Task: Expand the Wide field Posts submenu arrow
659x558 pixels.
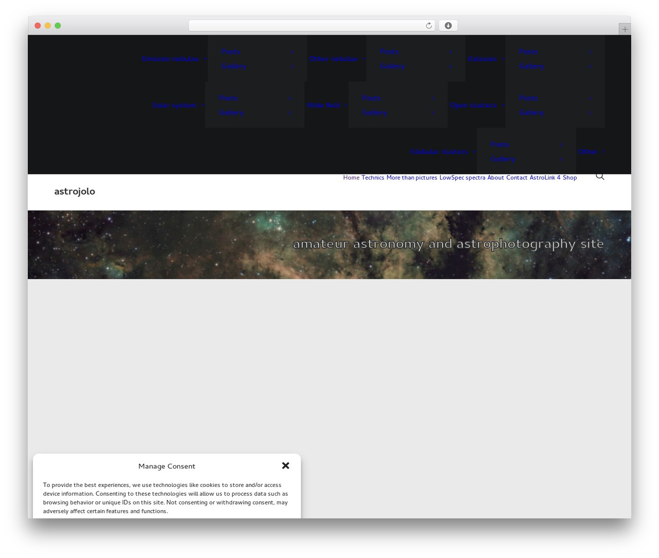Action: click(x=432, y=98)
